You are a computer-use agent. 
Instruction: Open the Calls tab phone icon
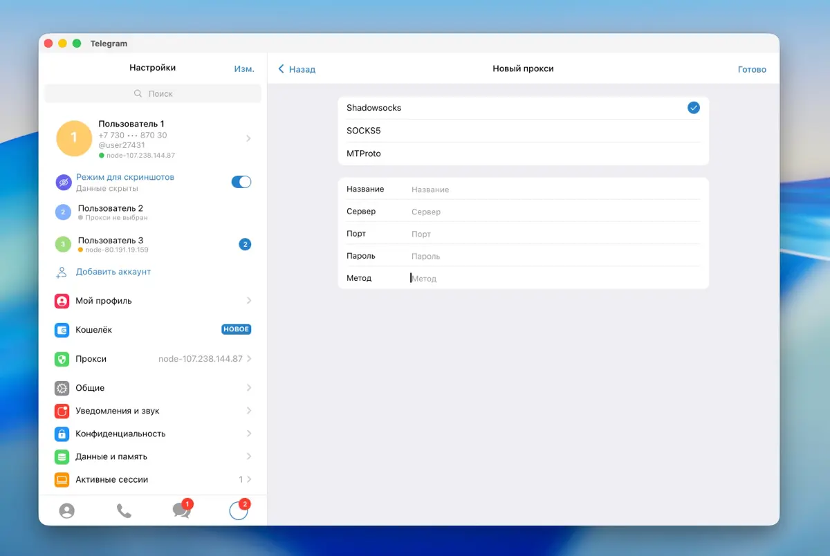tap(124, 511)
